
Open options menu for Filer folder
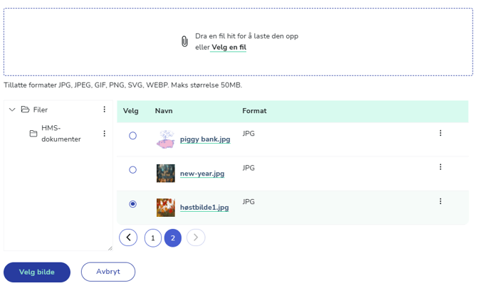pos(105,110)
